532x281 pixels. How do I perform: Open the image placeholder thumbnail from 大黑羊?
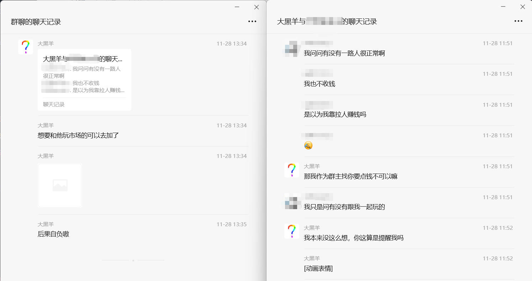click(x=60, y=185)
